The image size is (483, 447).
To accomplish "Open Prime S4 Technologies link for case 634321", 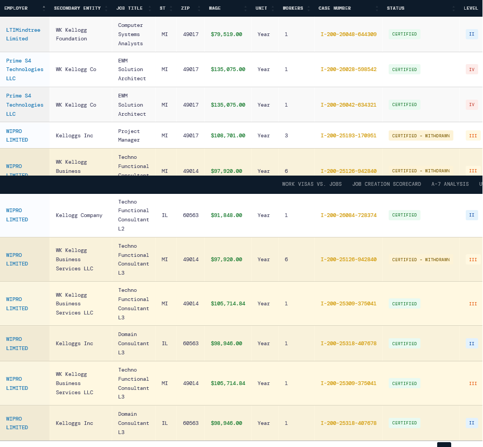I will [25, 104].
